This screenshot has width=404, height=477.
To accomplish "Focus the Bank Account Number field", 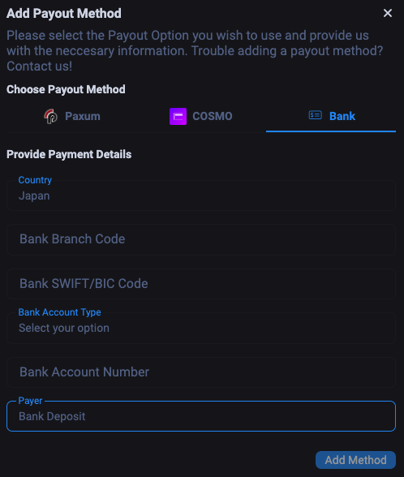I will [x=201, y=372].
